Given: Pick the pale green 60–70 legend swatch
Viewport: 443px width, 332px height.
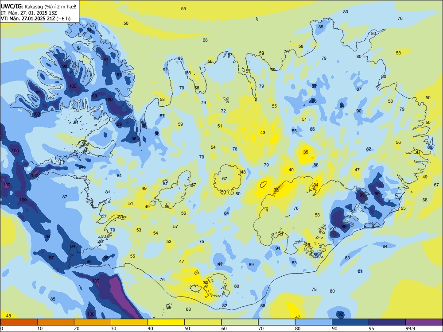Looking at the screenshot, I should pyautogui.click(x=240, y=322).
